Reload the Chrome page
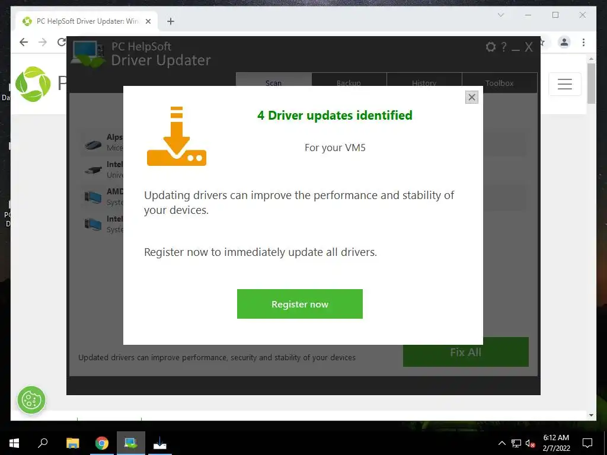Viewport: 607px width, 455px height. (x=61, y=42)
